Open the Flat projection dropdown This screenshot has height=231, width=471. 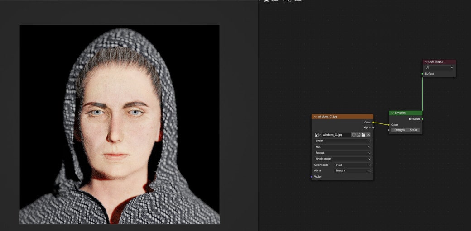pyautogui.click(x=342, y=147)
